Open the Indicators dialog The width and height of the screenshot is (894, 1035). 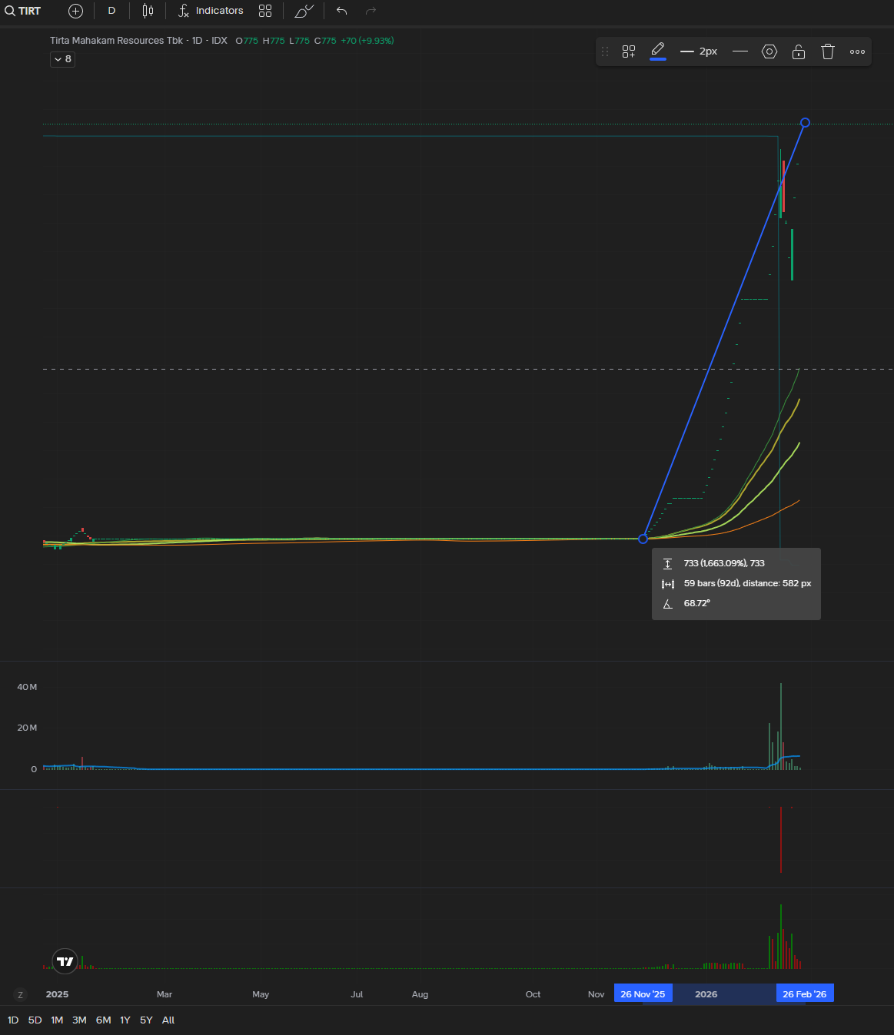[211, 11]
